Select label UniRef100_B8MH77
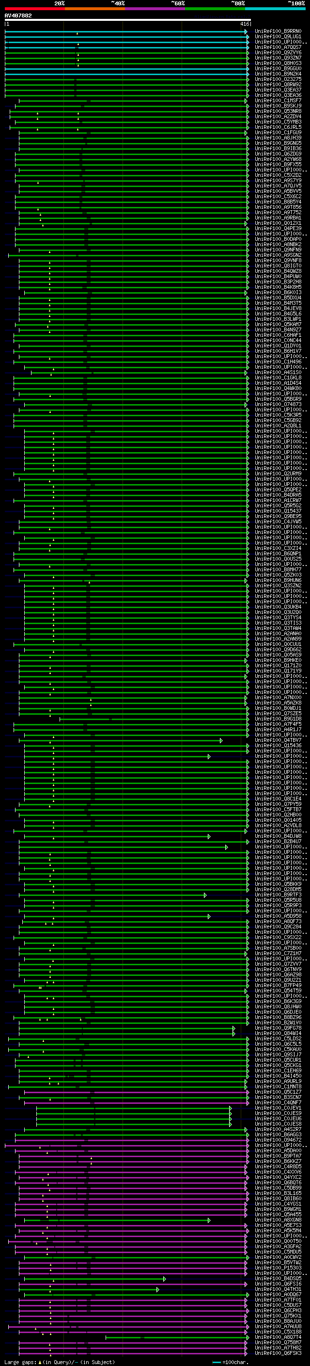 pyautogui.click(x=278, y=569)
